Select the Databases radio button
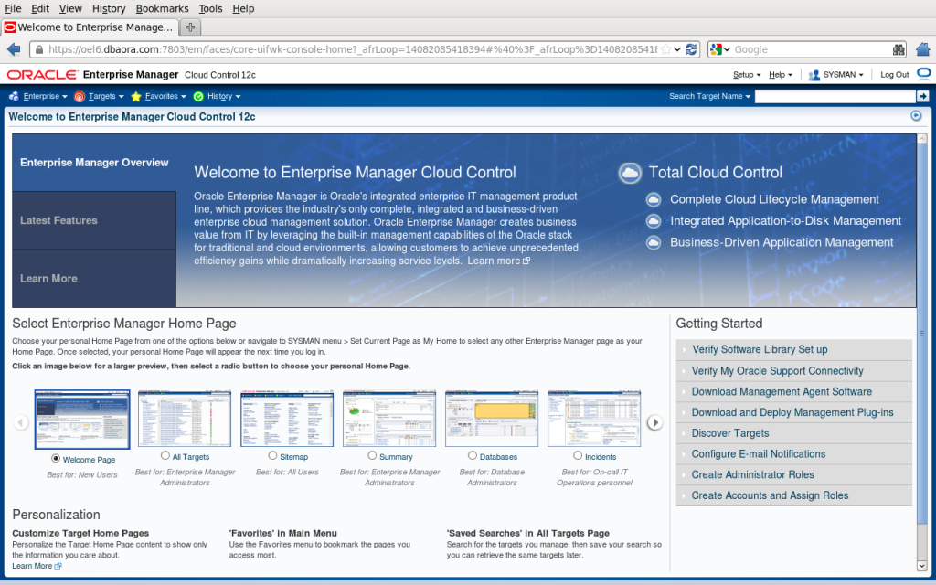The height and width of the screenshot is (585, 936). (x=473, y=455)
